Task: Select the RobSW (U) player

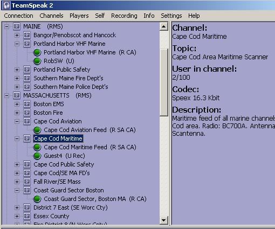Action: point(59,61)
